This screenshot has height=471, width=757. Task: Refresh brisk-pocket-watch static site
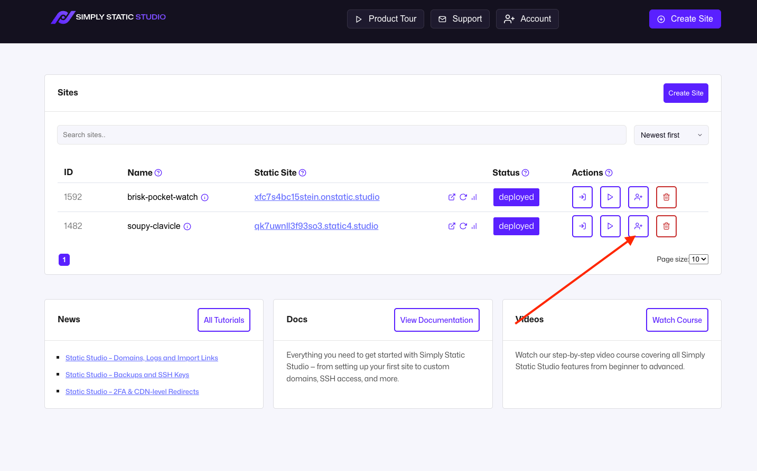click(x=463, y=197)
